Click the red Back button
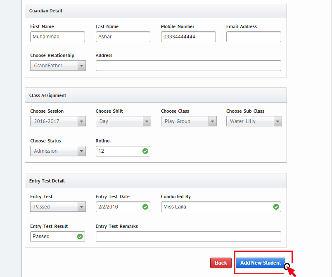The image size is (332, 277). 221,263
